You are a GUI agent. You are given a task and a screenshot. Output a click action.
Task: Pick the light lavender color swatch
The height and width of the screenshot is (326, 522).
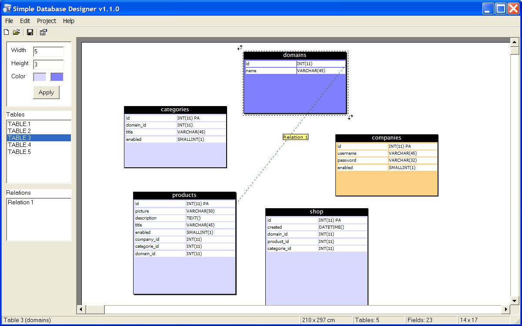[40, 77]
